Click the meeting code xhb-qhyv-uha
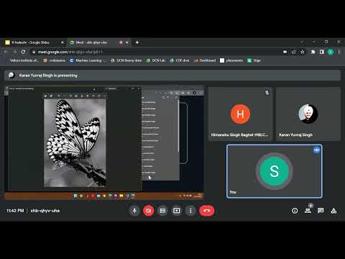The height and width of the screenshot is (259, 345). 45,211
